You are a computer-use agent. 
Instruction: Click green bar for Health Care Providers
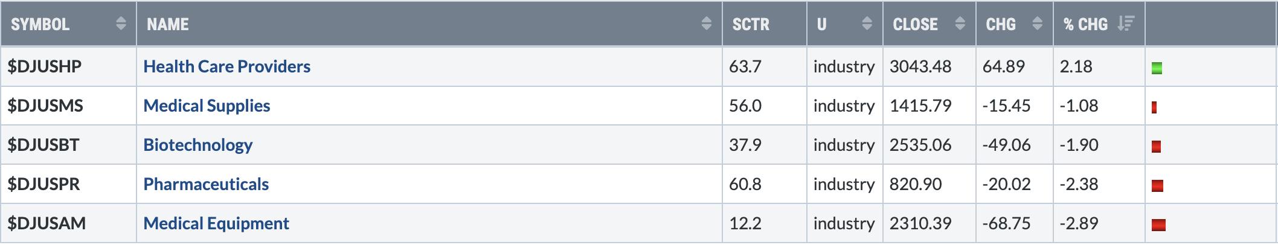coord(1157,68)
